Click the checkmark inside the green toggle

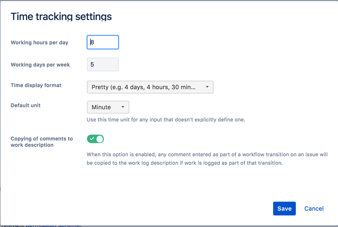pos(92,139)
